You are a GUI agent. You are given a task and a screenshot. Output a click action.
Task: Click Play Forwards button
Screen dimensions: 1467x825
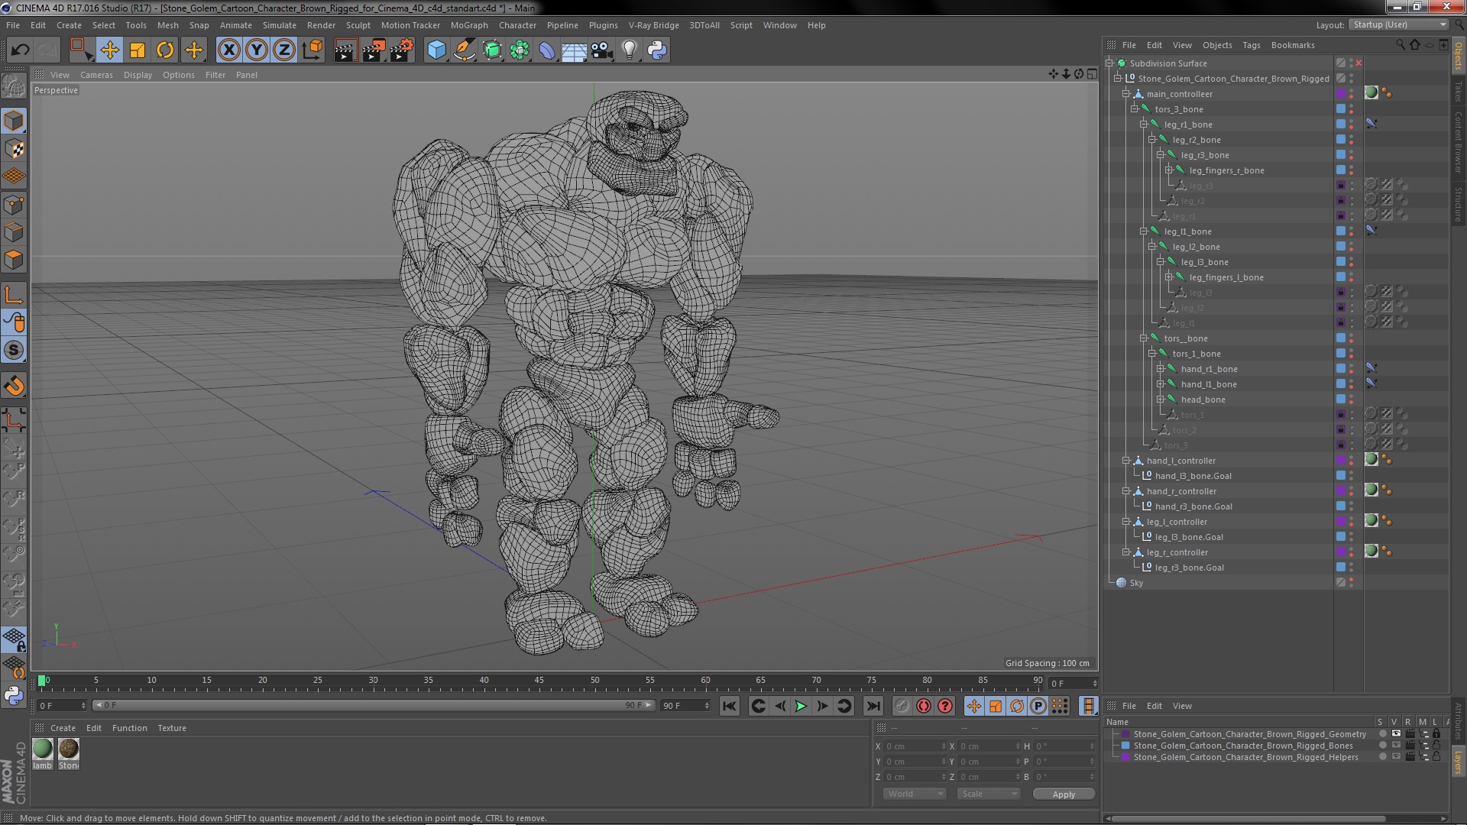801,706
